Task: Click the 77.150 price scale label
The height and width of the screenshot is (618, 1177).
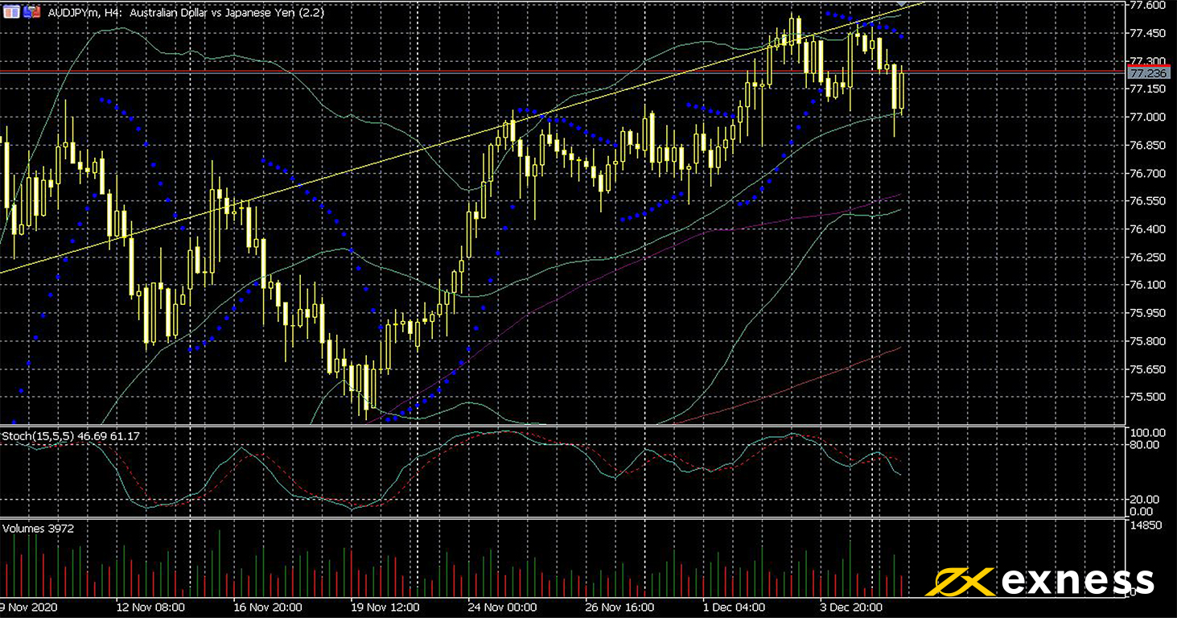Action: [1146, 89]
